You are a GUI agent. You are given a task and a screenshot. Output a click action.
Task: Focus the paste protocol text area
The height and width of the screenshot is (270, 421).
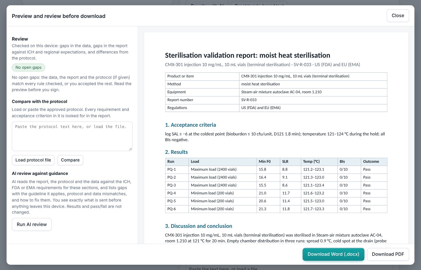[72, 136]
